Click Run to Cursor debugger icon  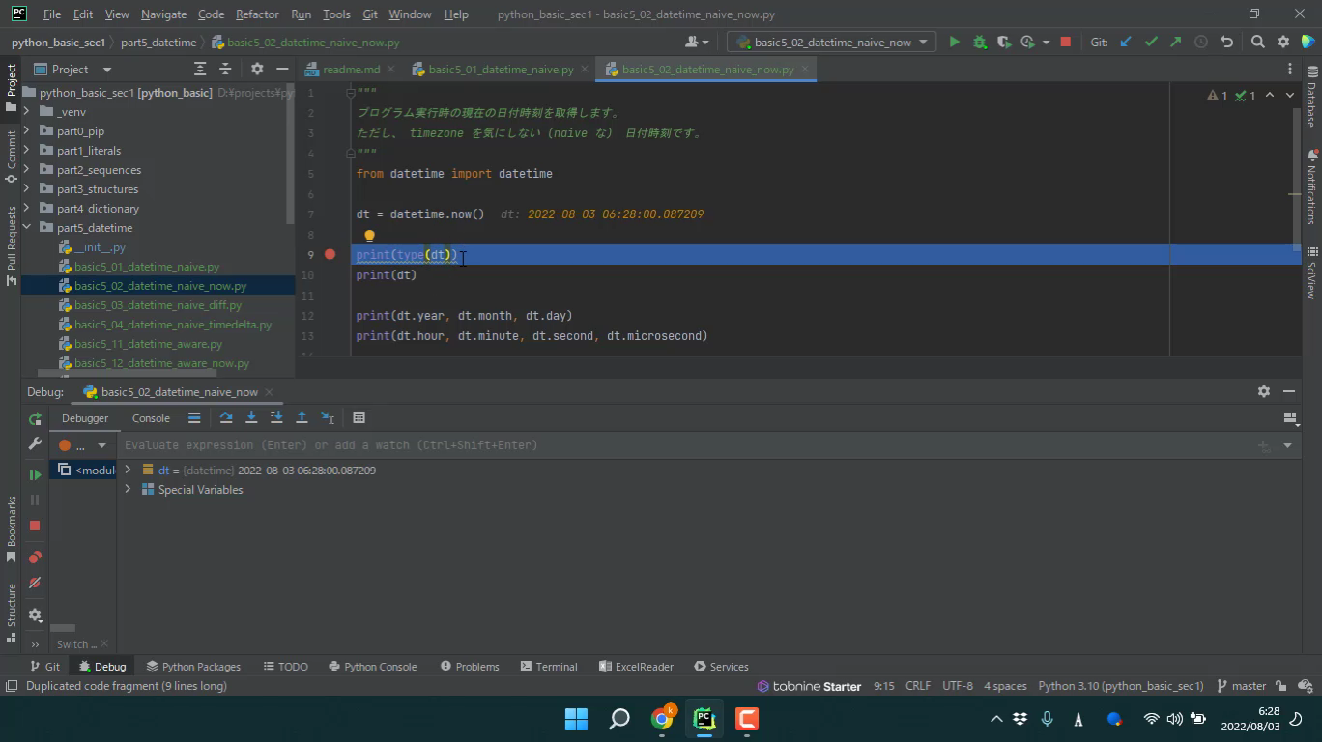pyautogui.click(x=328, y=417)
